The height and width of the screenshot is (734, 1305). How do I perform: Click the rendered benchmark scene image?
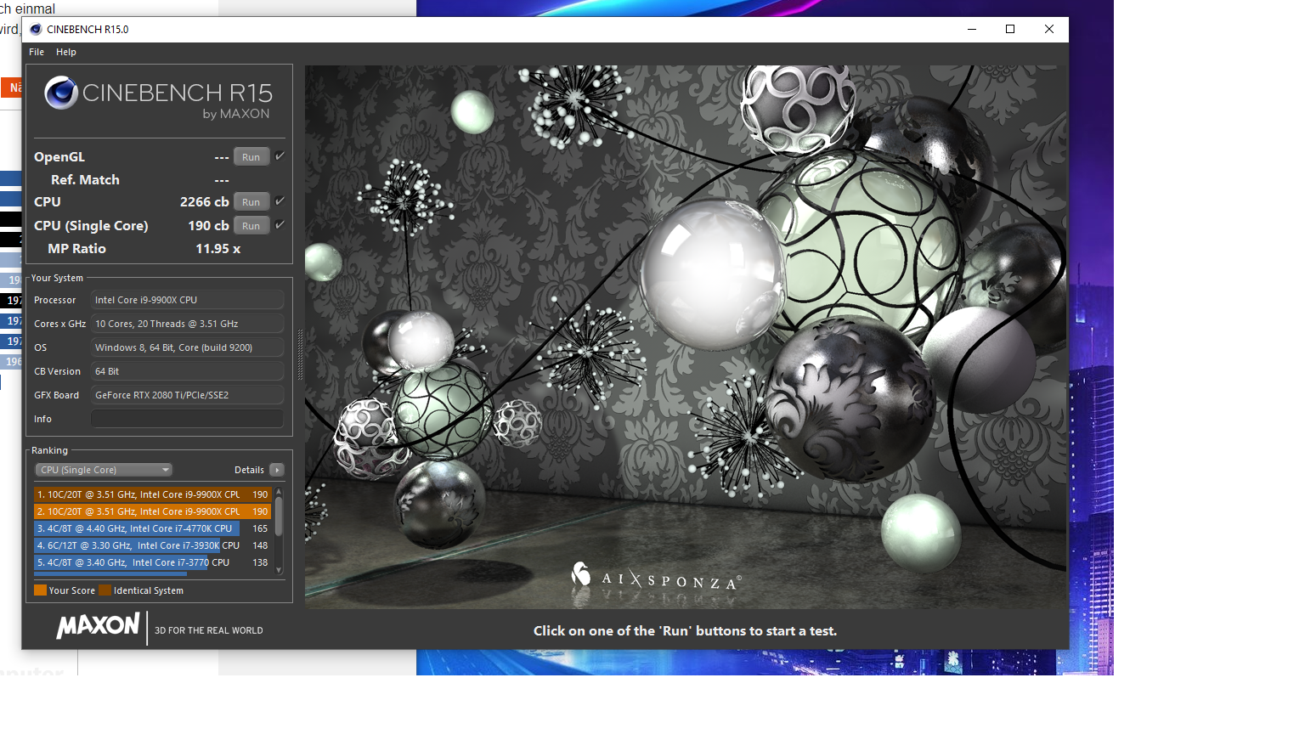point(686,337)
